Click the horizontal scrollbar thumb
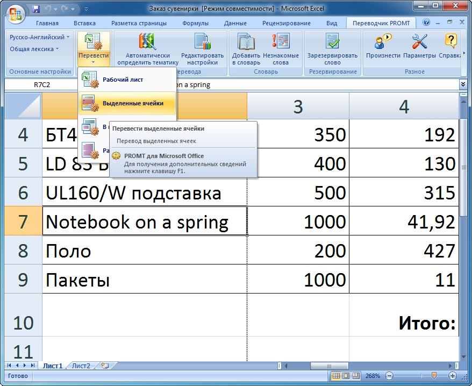Viewport: 472px width, 386px height. (x=329, y=366)
